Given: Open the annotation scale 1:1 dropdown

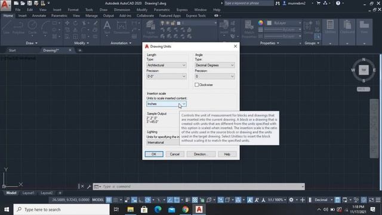Looking at the screenshot, I should click(277, 200).
